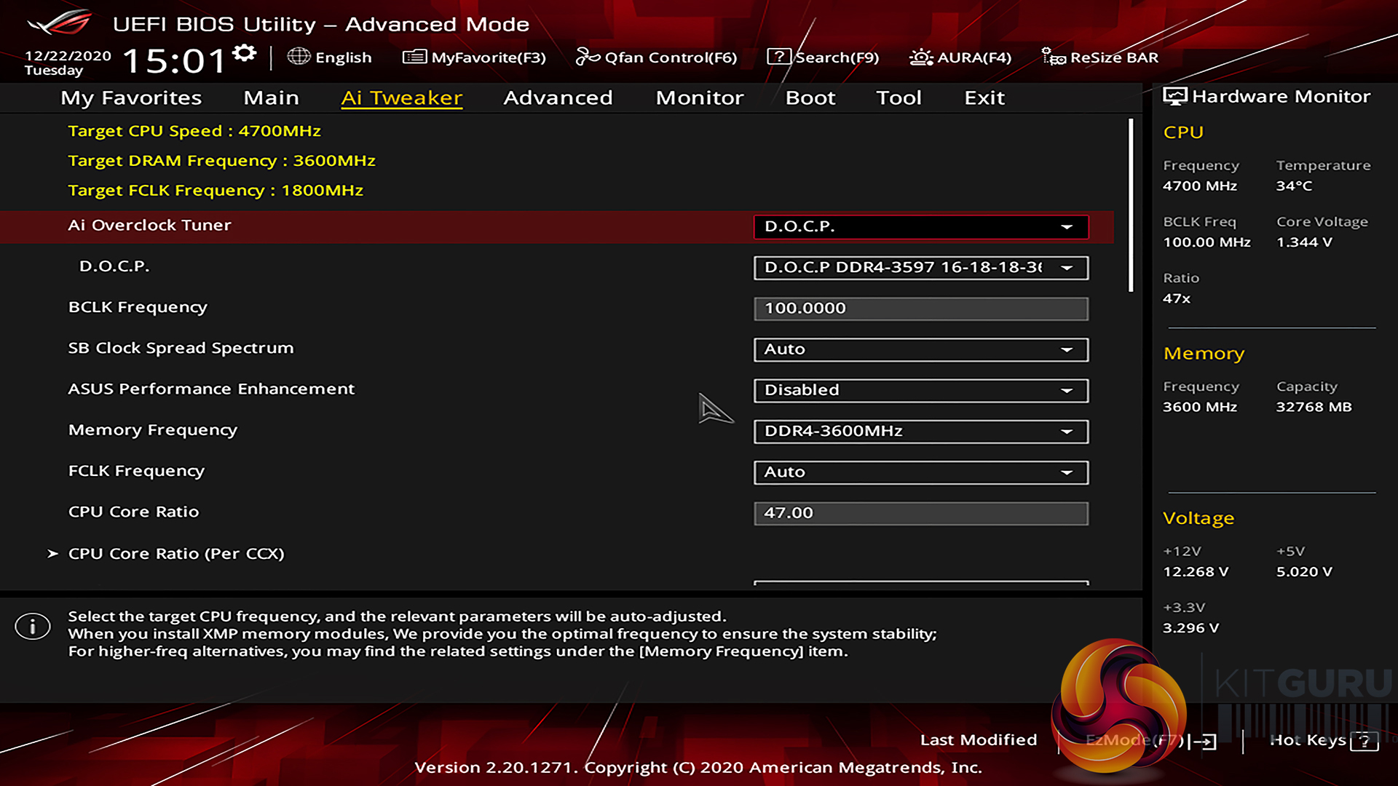Expand CPU Core Ratio (Per CCX) submenu
Viewport: 1398px width, 786px height.
coord(175,554)
